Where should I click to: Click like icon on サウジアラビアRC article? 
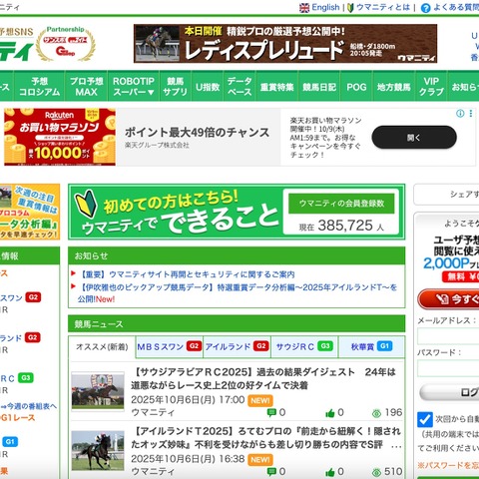pyautogui.click(x=330, y=413)
